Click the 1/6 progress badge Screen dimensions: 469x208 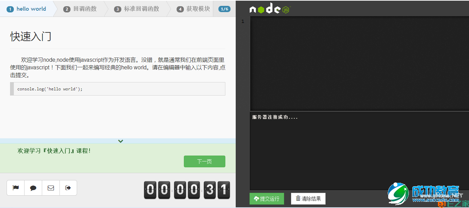(x=224, y=9)
